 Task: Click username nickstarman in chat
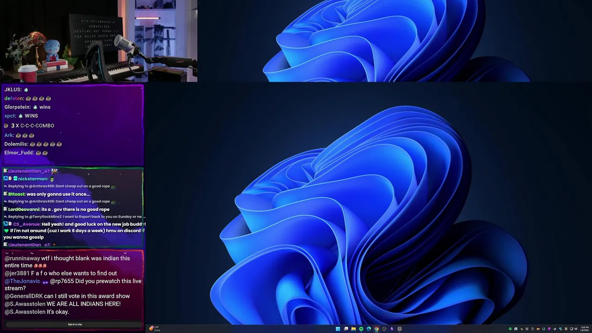(x=33, y=179)
